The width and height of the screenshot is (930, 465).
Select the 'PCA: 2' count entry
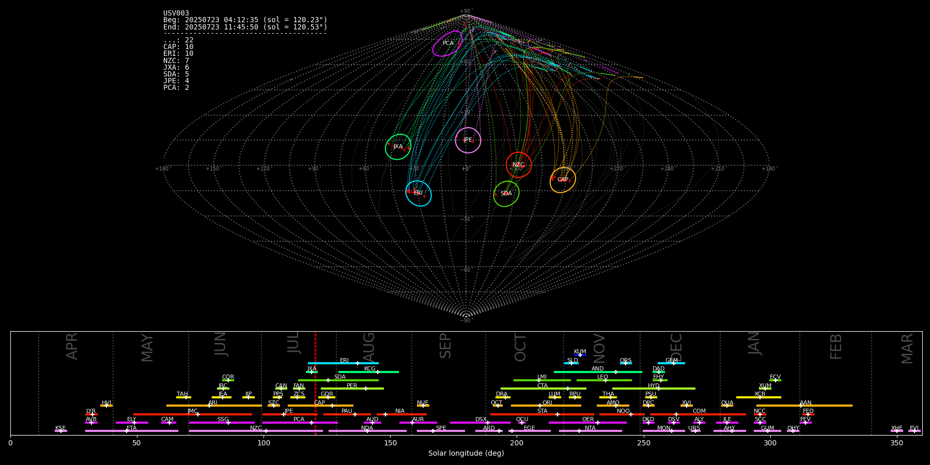[176, 88]
